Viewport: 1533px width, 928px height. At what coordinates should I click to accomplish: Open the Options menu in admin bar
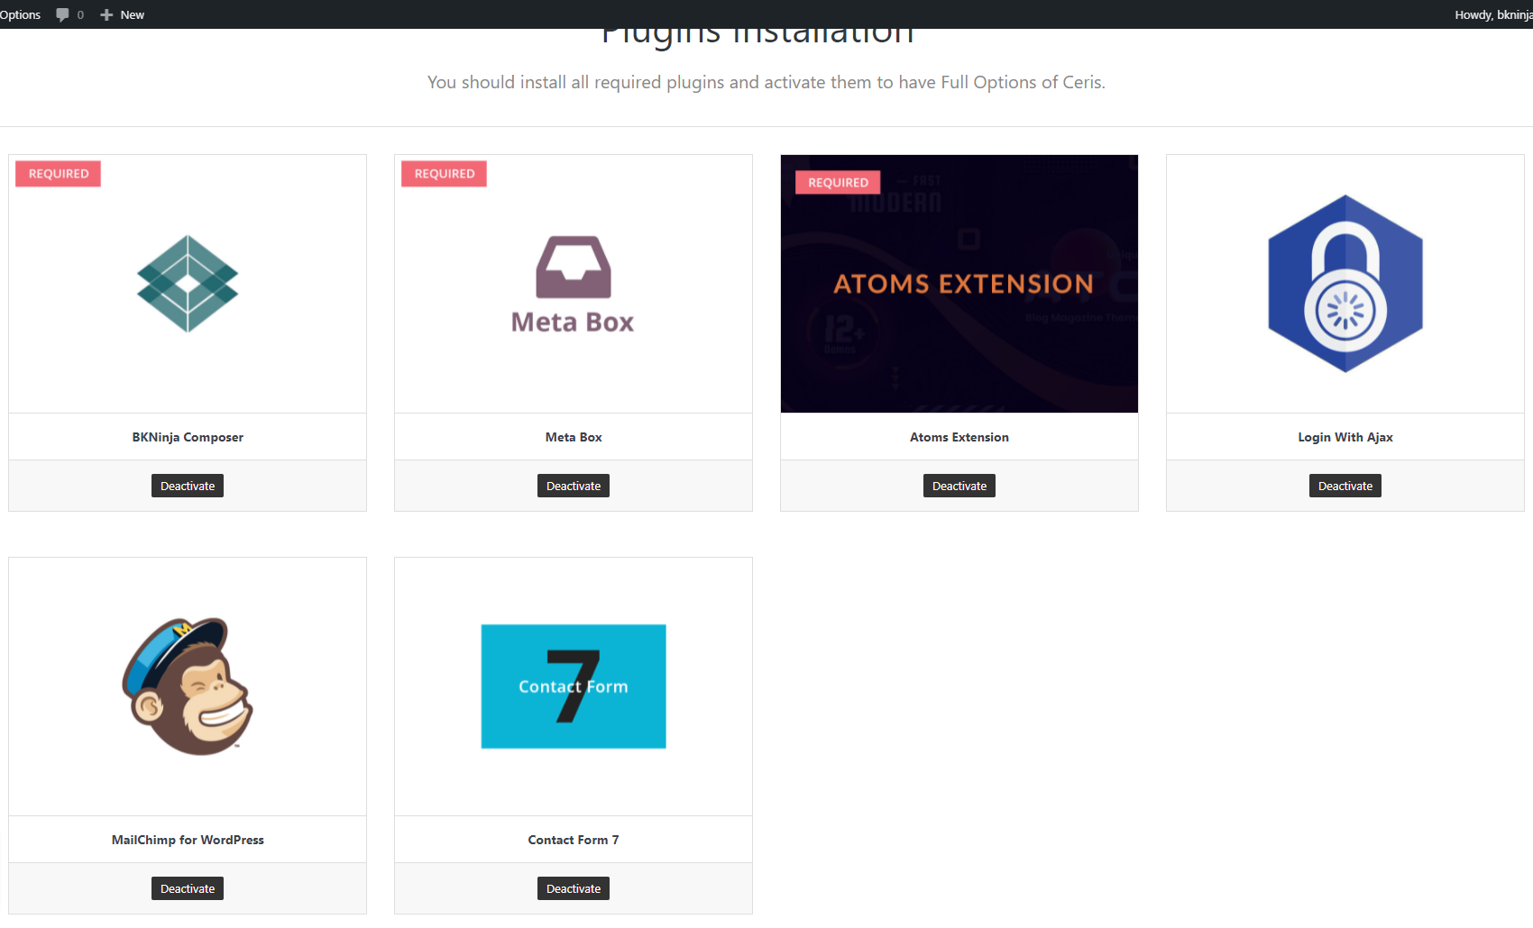pyautogui.click(x=20, y=14)
